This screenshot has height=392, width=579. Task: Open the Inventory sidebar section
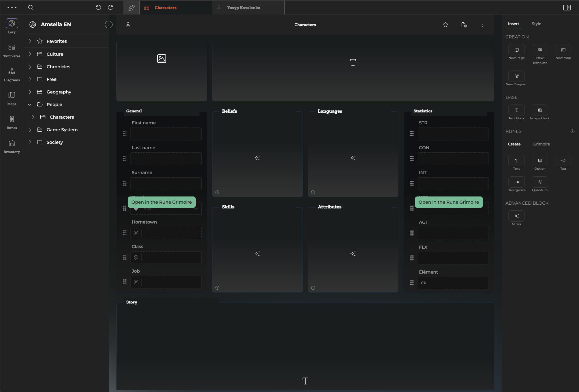click(12, 146)
